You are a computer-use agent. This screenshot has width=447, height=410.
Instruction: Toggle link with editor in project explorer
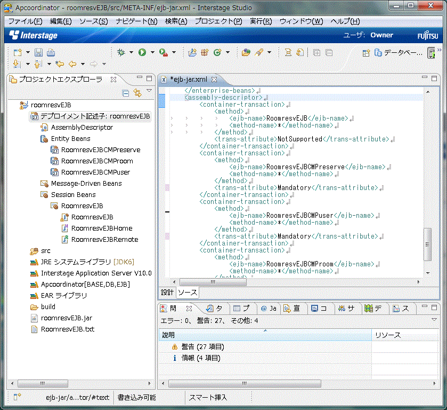coord(137,93)
